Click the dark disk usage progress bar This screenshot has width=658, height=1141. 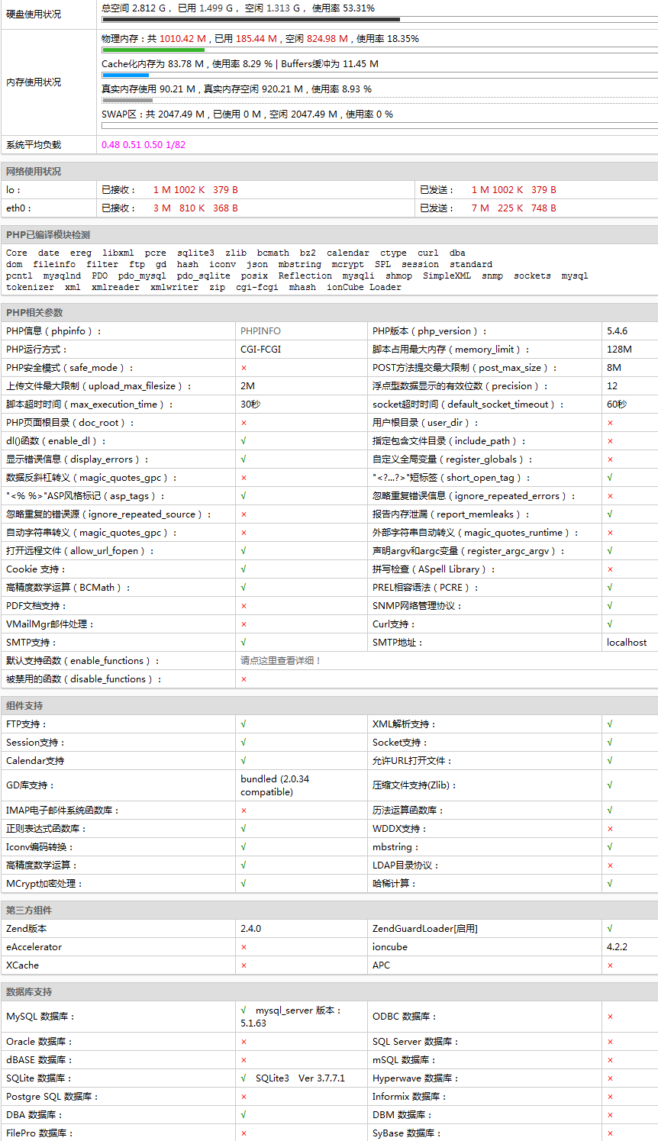pyautogui.click(x=250, y=19)
